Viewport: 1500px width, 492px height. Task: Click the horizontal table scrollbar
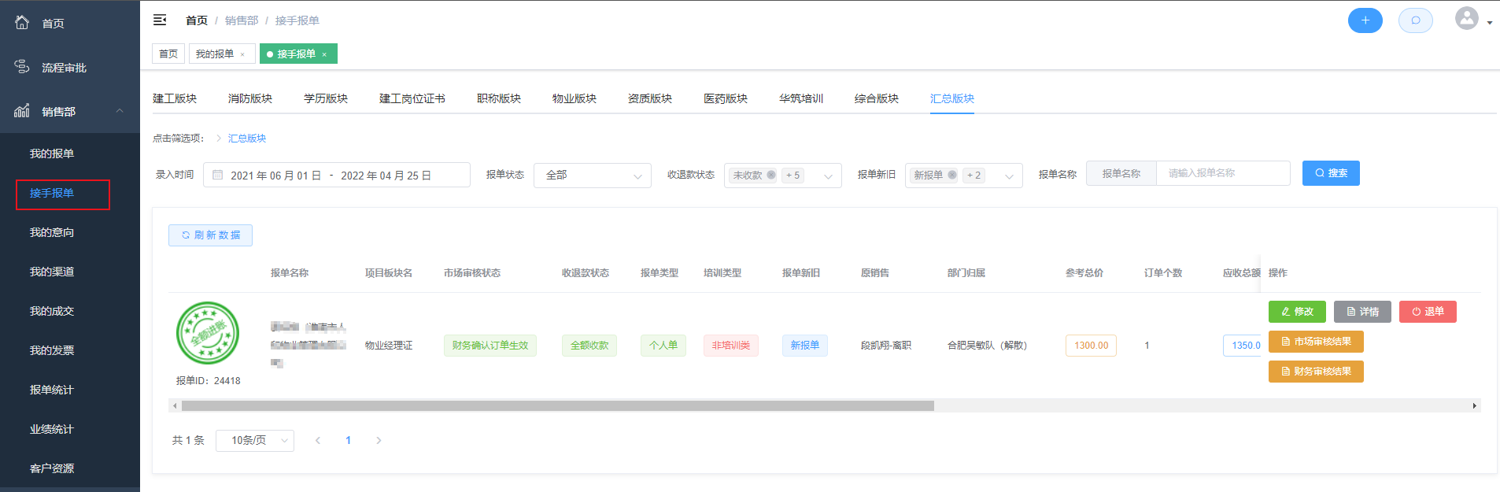[x=557, y=406]
